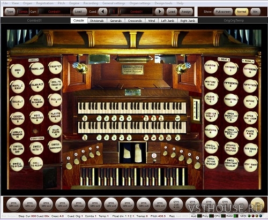Viewport: 268px width, 220px height.
Task: Pull the Pedal Trombone 16 stop knob
Action: click(250, 70)
